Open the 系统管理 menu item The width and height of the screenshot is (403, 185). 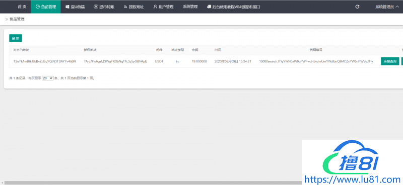tap(190, 7)
